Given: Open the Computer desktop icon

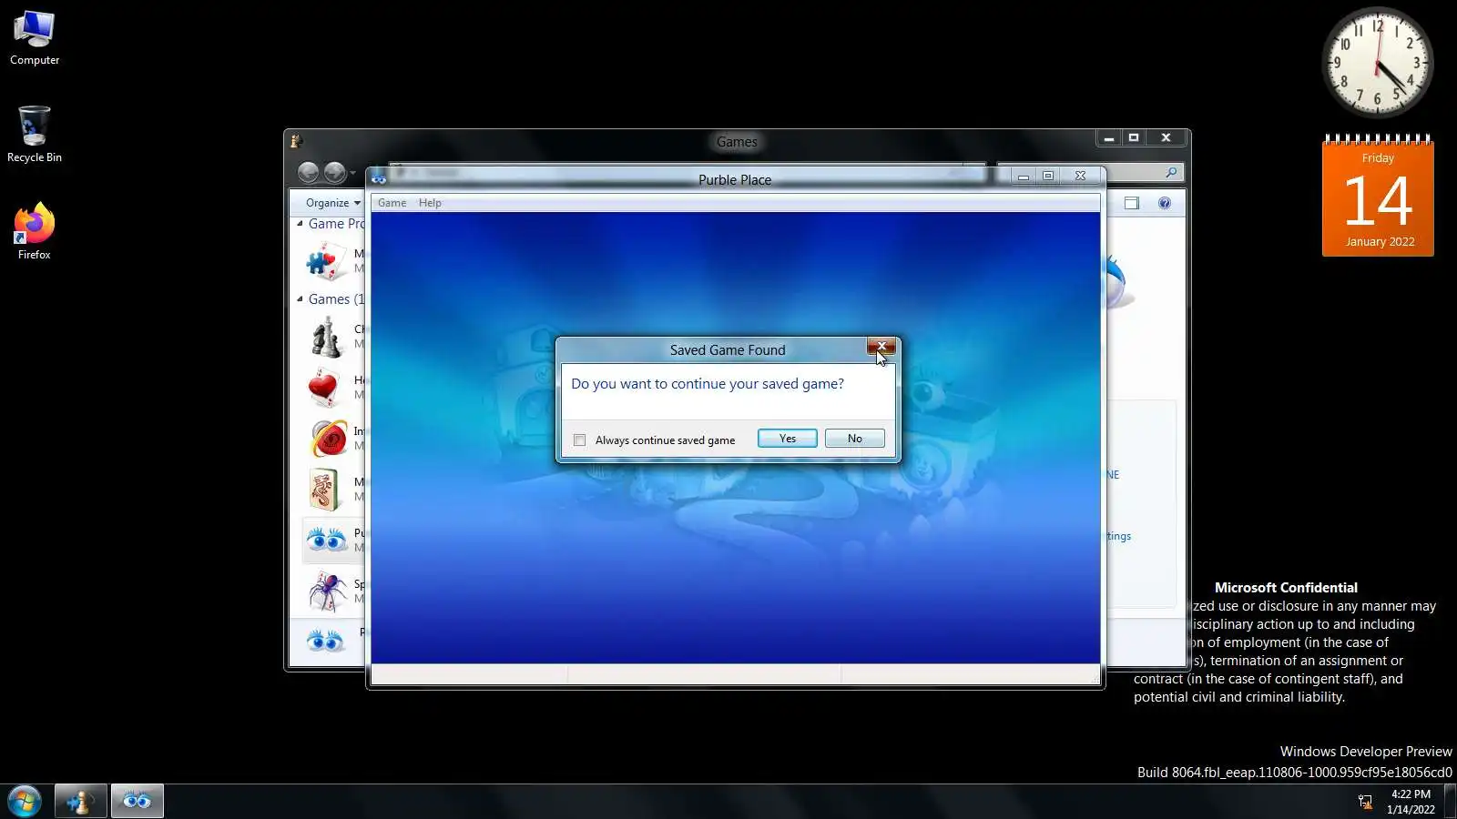Looking at the screenshot, I should 35,38.
